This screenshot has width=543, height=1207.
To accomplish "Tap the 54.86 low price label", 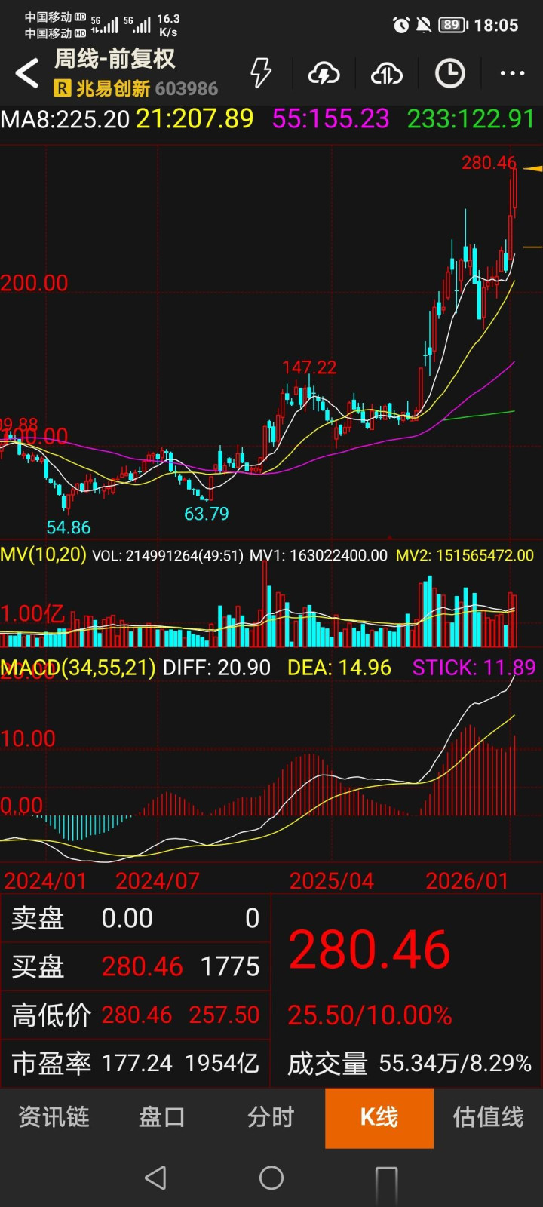I will (69, 527).
